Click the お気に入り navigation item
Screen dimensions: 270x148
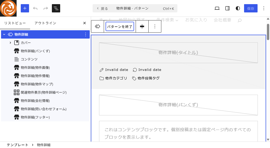[196, 20]
